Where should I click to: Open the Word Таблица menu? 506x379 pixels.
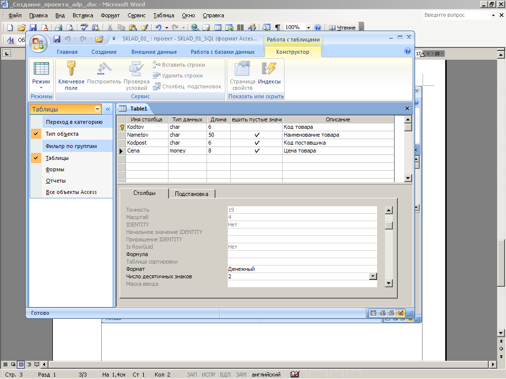pos(164,15)
